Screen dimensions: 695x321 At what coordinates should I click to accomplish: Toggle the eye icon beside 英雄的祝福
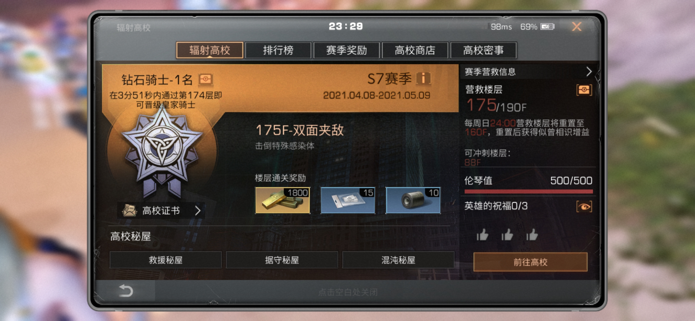[x=584, y=207]
